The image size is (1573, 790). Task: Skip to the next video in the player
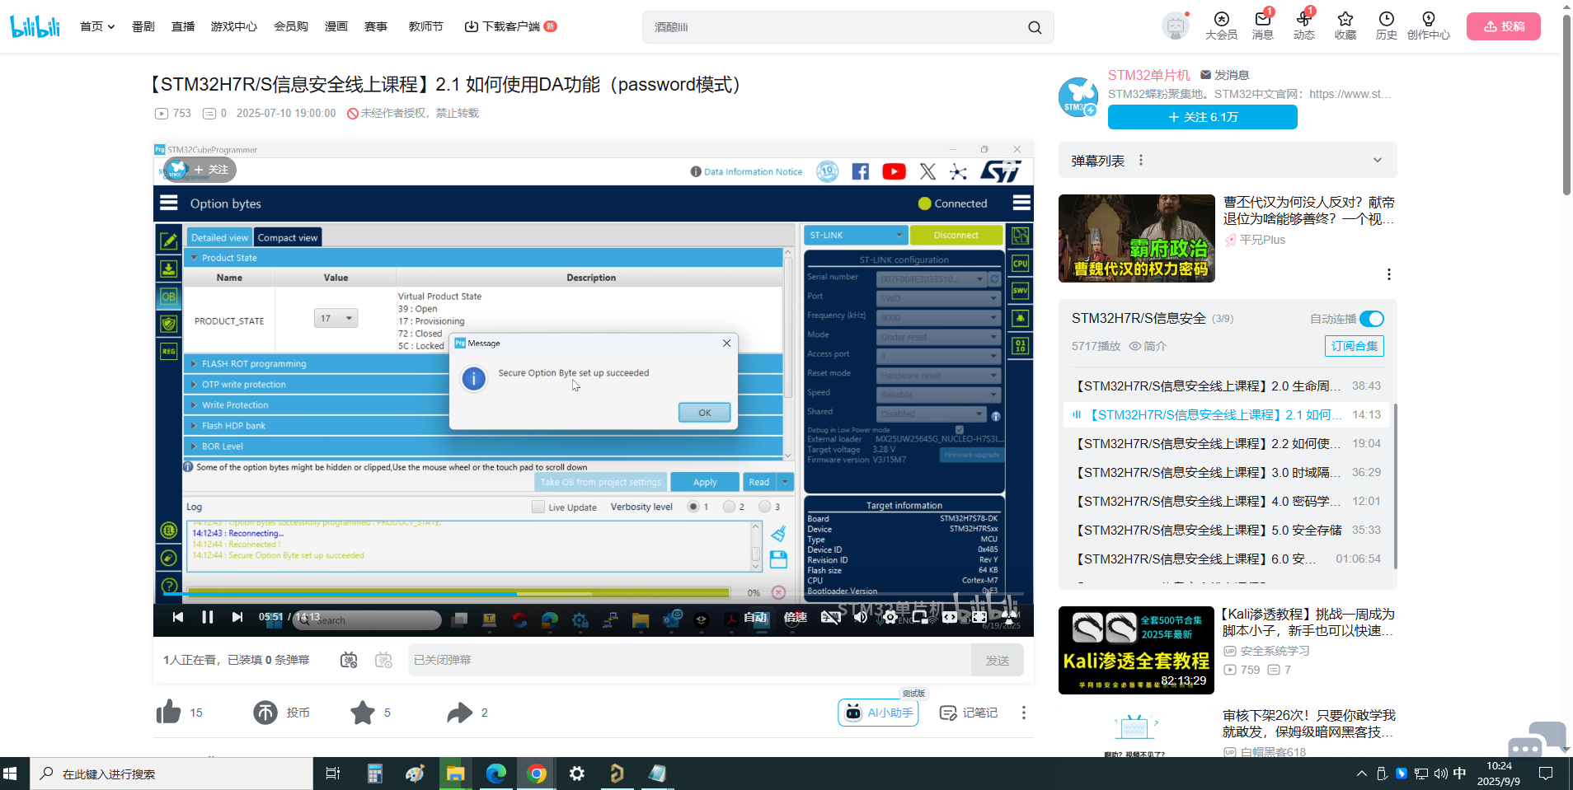pyautogui.click(x=237, y=617)
